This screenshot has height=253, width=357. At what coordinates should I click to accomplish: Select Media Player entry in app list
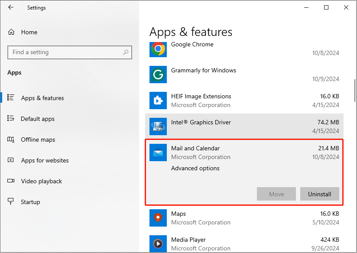click(188, 240)
